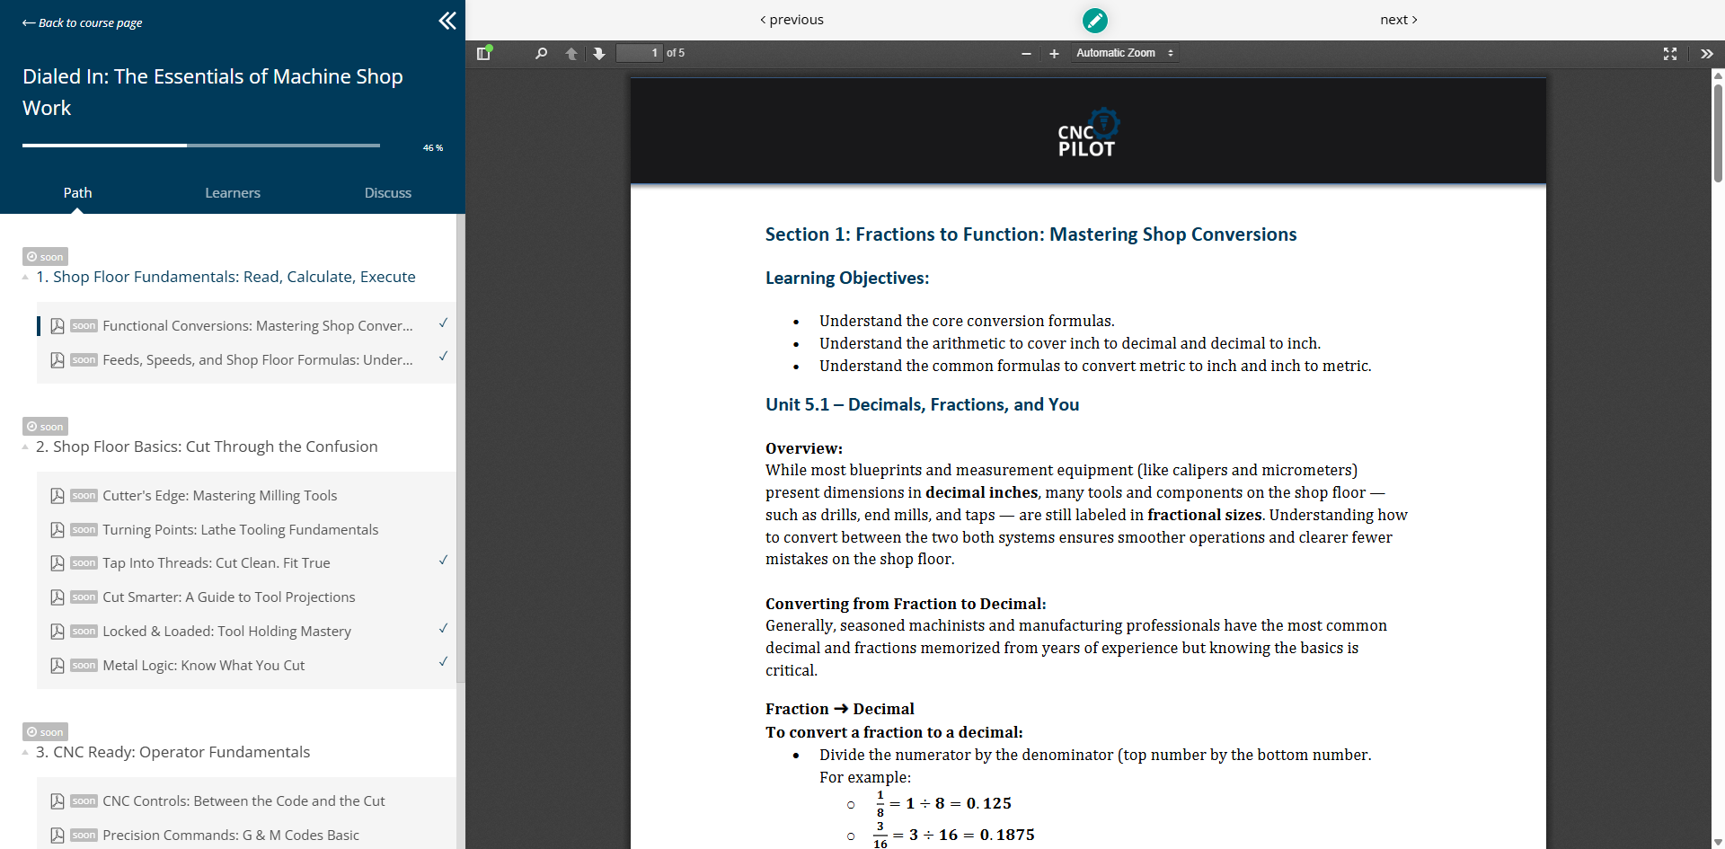Switch to the Discuss tab
The height and width of the screenshot is (849, 1725).
tap(387, 193)
